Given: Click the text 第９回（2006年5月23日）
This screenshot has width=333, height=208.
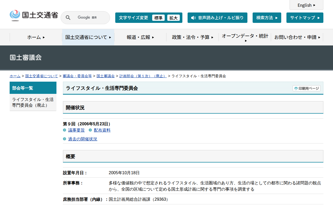Looking at the screenshot, I should tap(87, 124).
